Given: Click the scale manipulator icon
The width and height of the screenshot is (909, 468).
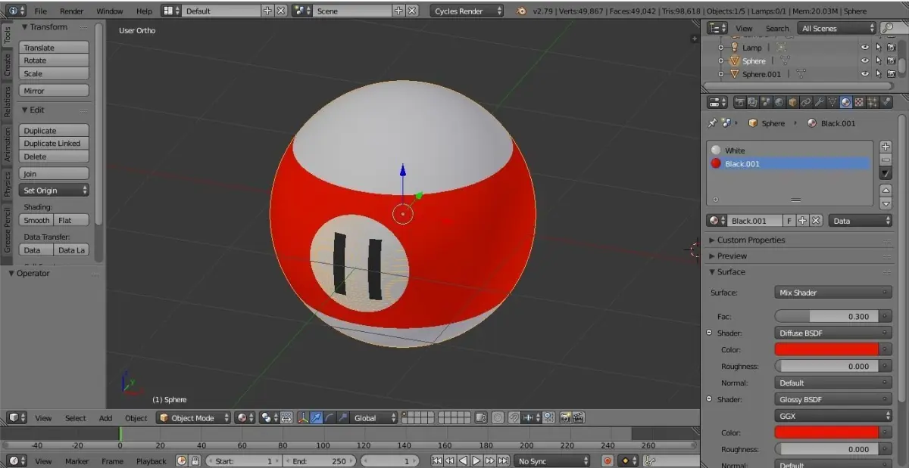Looking at the screenshot, I should click(x=342, y=417).
